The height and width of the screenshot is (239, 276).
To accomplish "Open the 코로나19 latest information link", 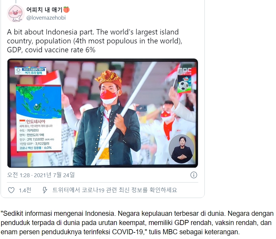I will (115, 190).
